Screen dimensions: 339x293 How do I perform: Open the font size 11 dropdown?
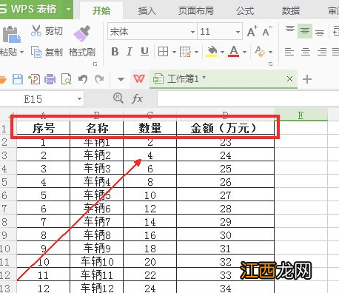click(238, 32)
